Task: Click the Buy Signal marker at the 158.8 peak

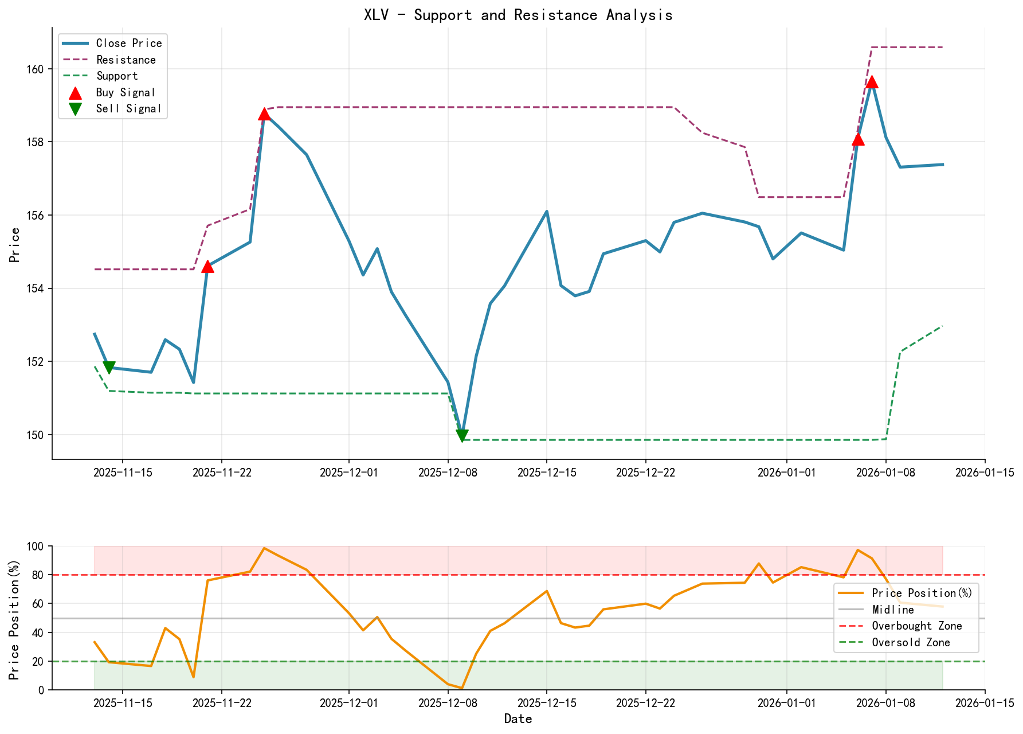Action: [265, 114]
